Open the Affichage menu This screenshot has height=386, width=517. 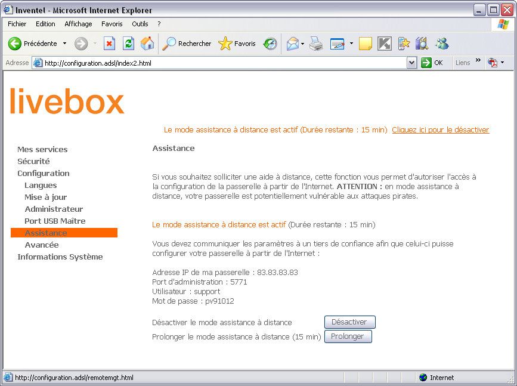pyautogui.click(x=79, y=24)
